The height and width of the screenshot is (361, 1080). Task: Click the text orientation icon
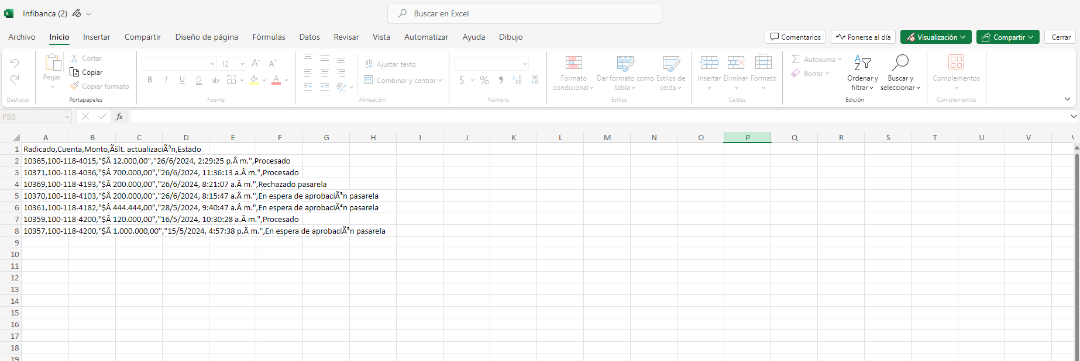coord(342,86)
